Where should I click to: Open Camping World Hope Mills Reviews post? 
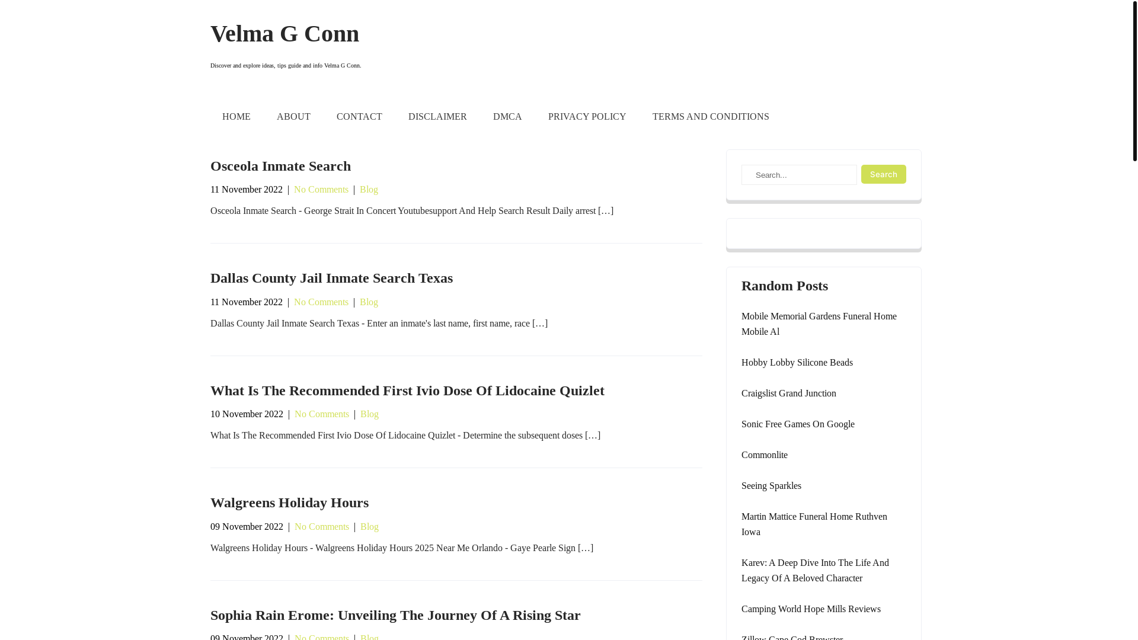click(811, 609)
